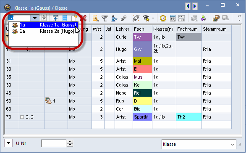Image resolution: width=246 pixels, height=153 pixels.
Task: Click the yellow D subject cell
Action: [x=142, y=101]
